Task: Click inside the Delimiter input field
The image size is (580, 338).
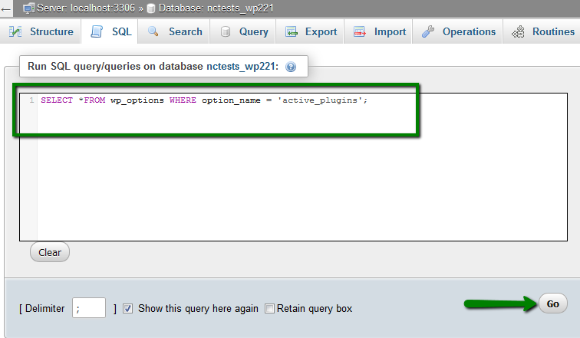Action: [89, 307]
